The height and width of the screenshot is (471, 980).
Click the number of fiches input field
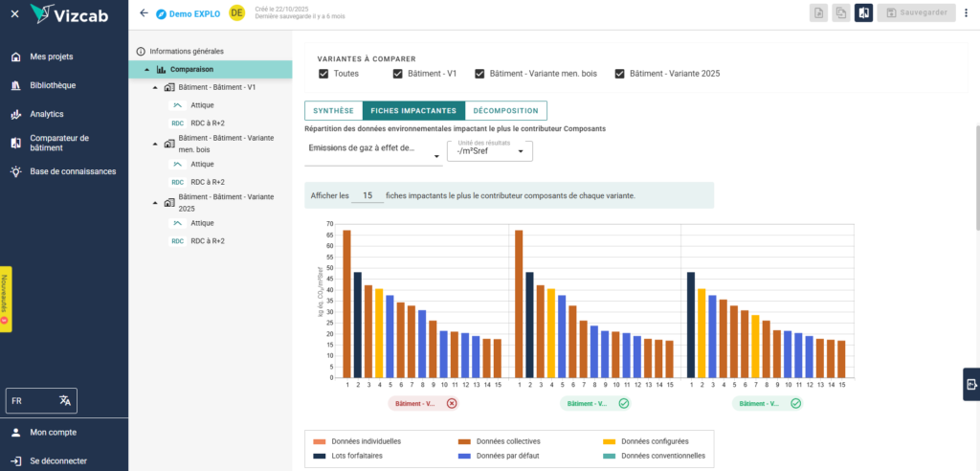[x=367, y=195]
